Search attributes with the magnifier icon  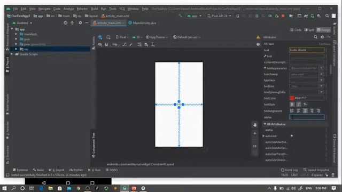315,37
